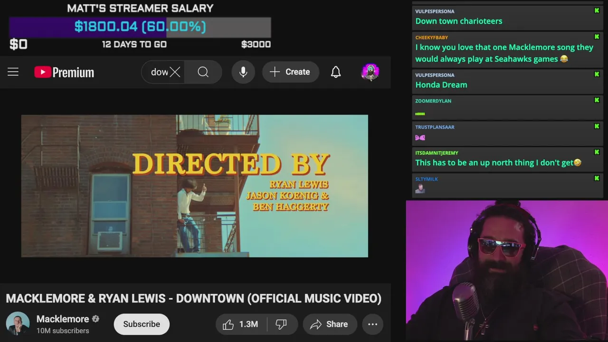Open the notifications bell
Screen dimensions: 608x342
336,72
